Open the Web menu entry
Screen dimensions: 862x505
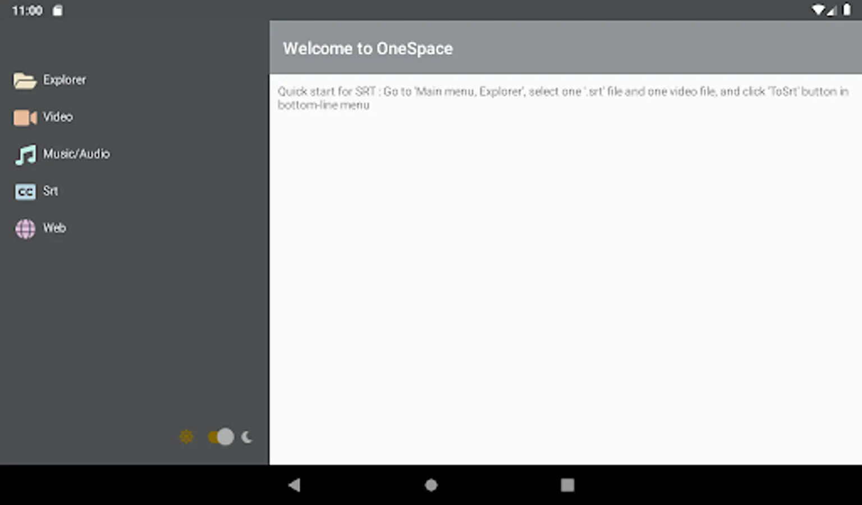click(x=135, y=228)
